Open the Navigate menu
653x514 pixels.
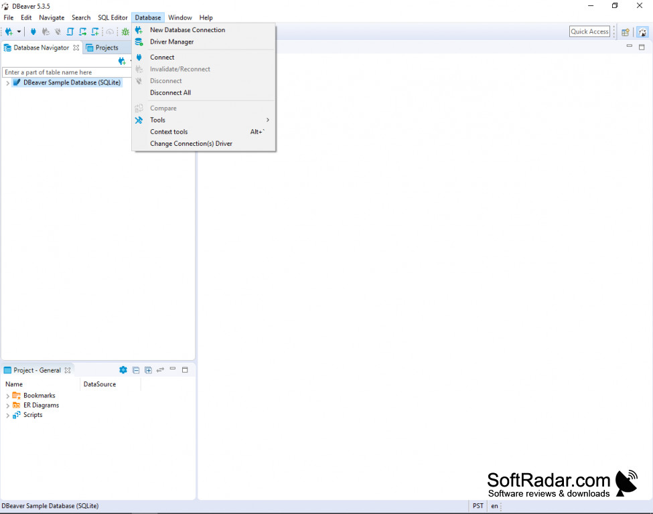[x=52, y=17]
